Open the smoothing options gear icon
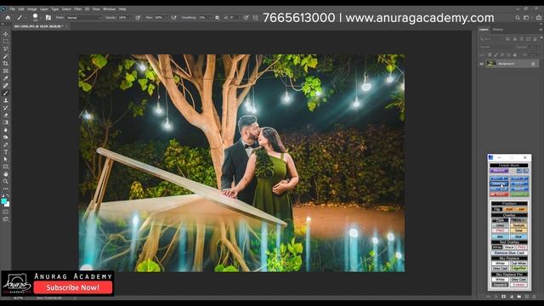This screenshot has width=544, height=306. pyautogui.click(x=218, y=17)
